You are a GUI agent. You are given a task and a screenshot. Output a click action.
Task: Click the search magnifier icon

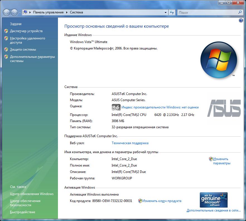click(240, 12)
